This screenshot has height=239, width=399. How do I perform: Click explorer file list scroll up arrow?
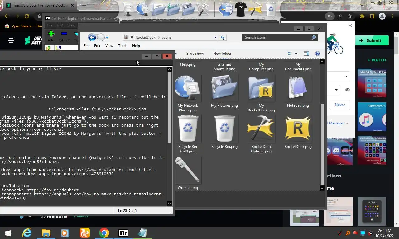click(x=322, y=61)
